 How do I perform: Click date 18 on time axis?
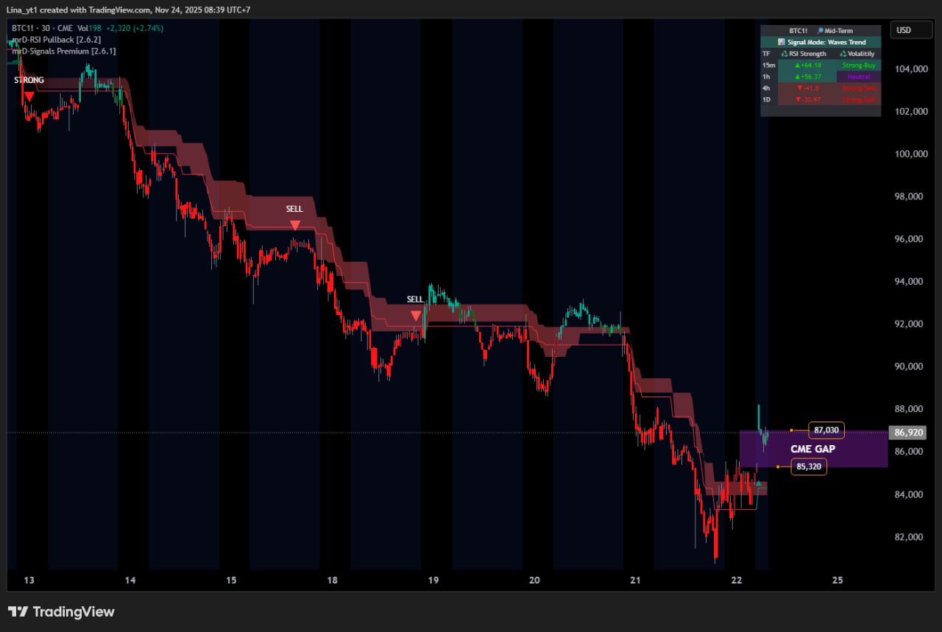333,580
